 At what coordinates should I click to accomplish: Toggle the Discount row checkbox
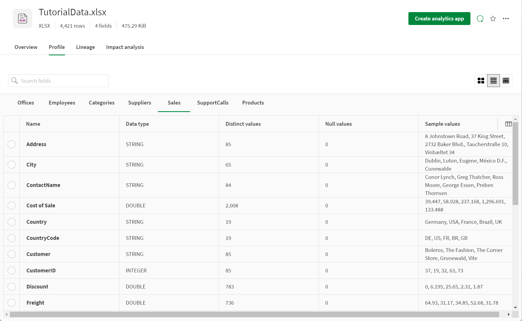[12, 287]
